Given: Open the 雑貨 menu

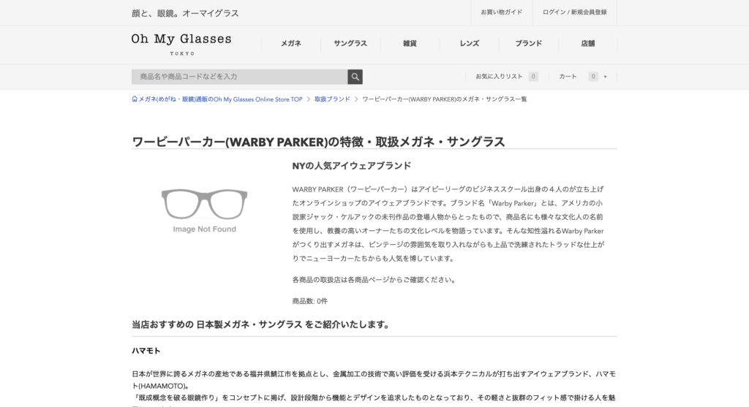Looking at the screenshot, I should pos(410,43).
